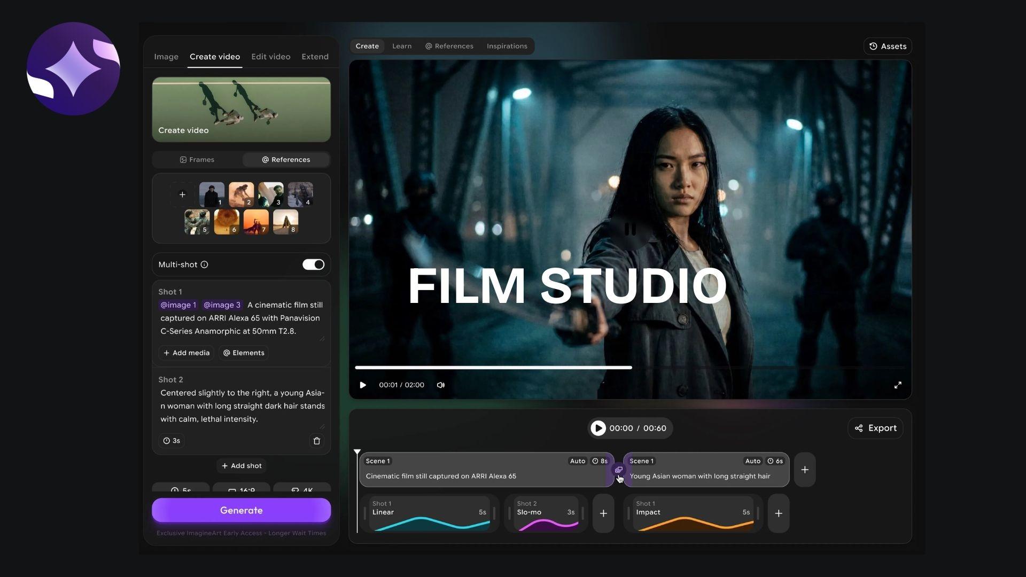Play the timeline from 00:00
1026x577 pixels.
click(x=598, y=428)
